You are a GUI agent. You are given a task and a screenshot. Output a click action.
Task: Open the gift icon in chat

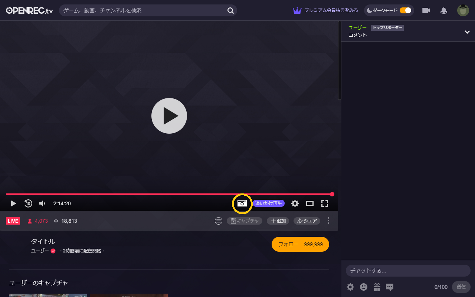[x=377, y=287]
